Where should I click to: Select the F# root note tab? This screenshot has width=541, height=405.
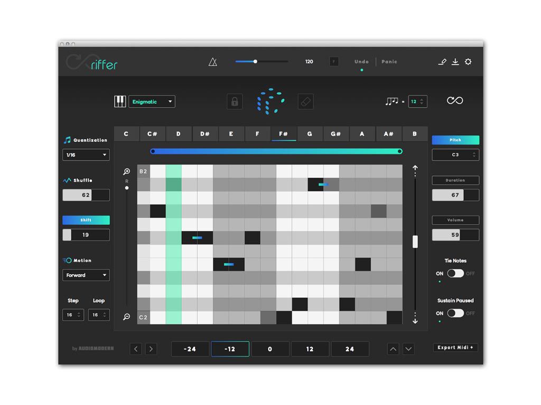tap(283, 134)
